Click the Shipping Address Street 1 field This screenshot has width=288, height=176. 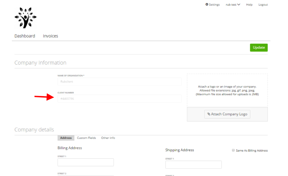click(193, 165)
